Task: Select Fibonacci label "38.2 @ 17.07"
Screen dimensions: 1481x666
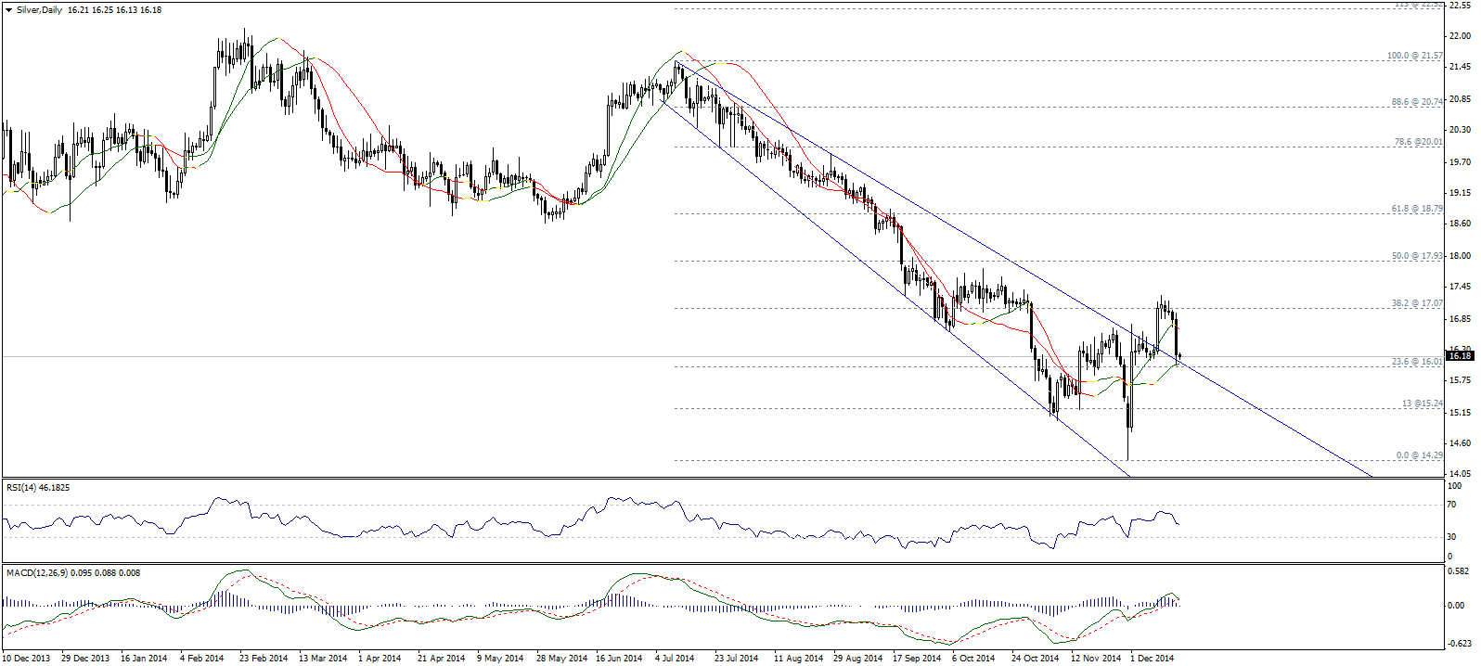Action: pyautogui.click(x=1417, y=303)
